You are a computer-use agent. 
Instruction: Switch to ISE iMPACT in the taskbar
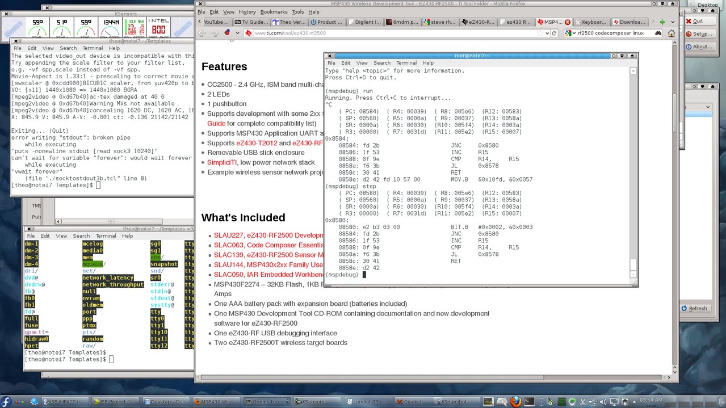coord(65,402)
